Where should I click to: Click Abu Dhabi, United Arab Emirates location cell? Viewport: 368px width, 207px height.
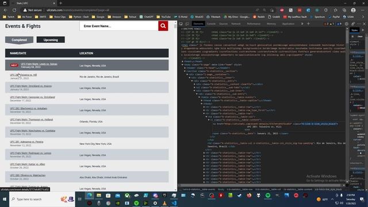(x=103, y=178)
